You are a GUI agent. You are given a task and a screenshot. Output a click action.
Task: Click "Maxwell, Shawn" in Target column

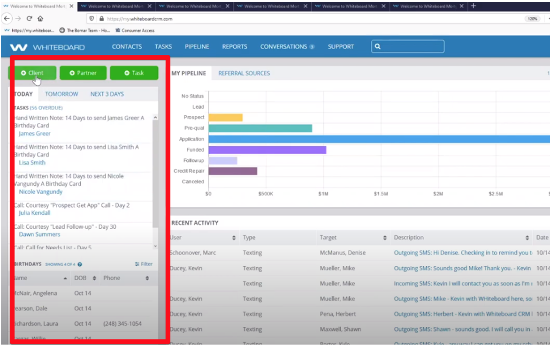click(340, 329)
